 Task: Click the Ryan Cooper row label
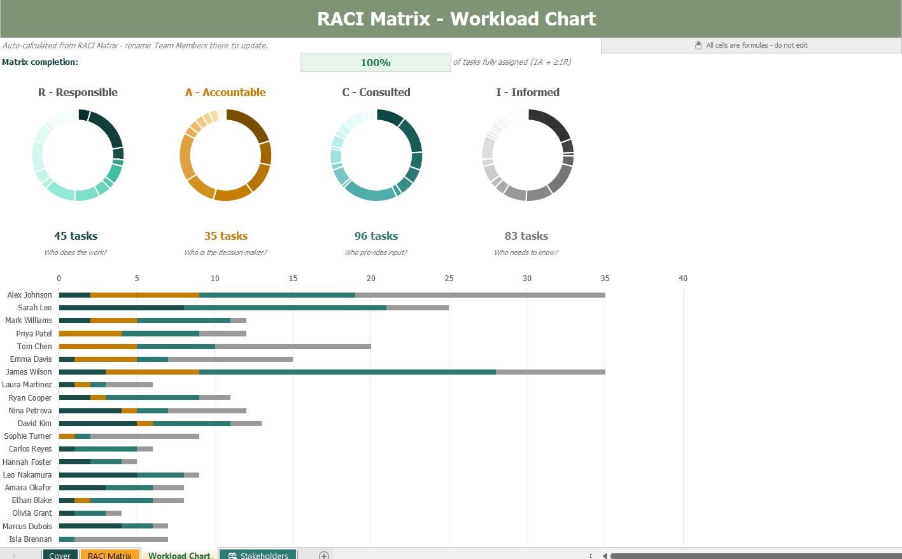pyautogui.click(x=30, y=398)
